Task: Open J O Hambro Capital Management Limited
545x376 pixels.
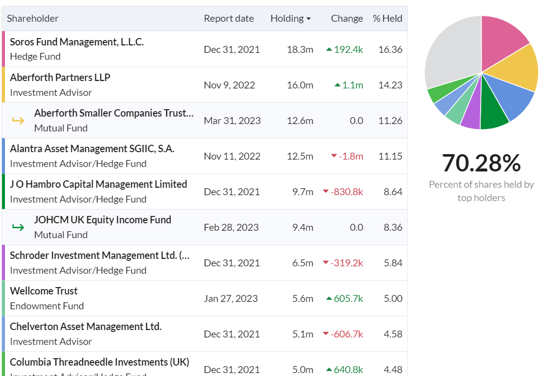Action: click(x=98, y=184)
